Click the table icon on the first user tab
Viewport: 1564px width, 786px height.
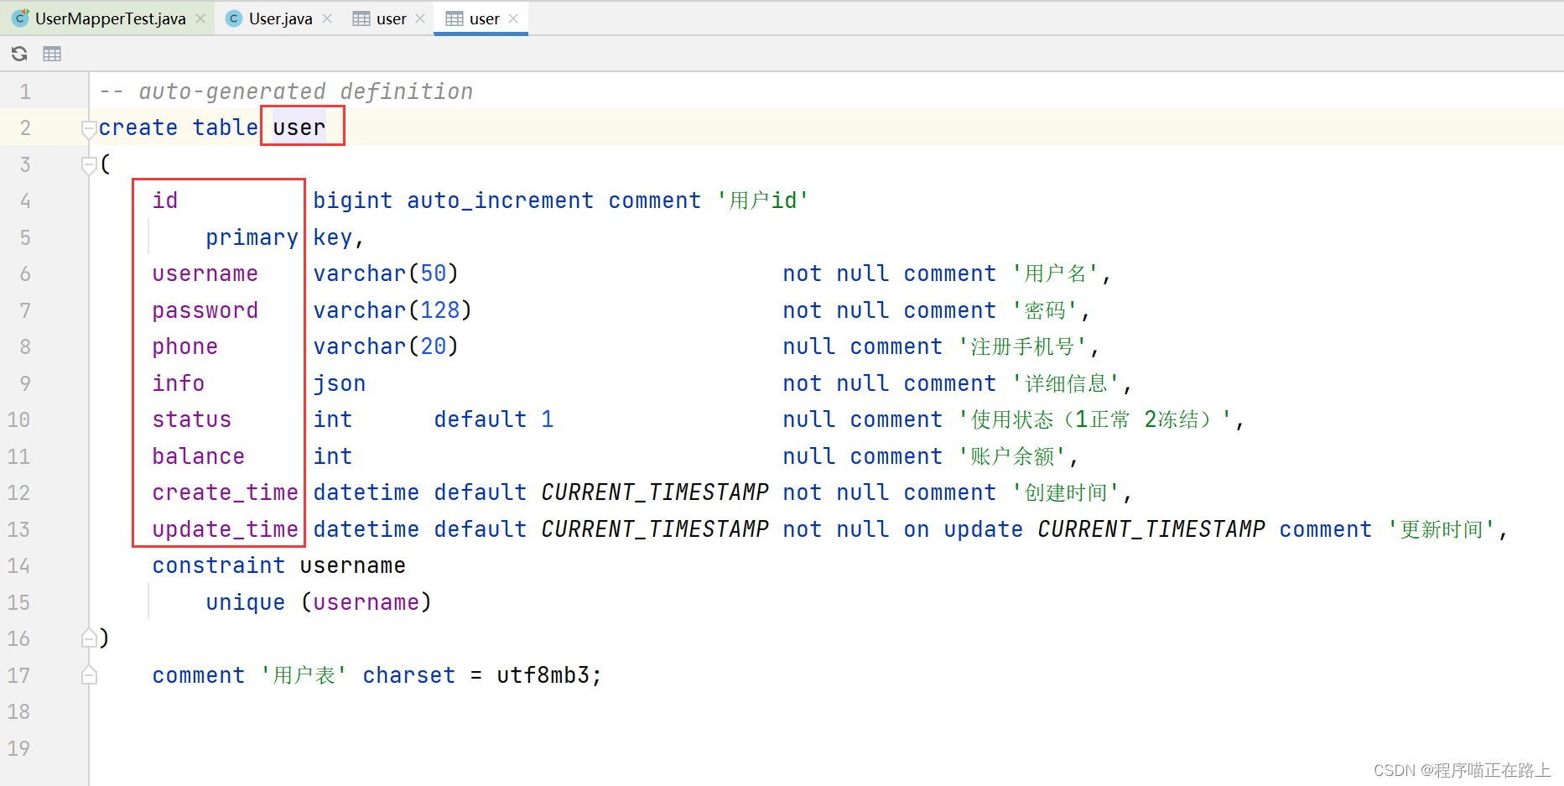pyautogui.click(x=361, y=18)
